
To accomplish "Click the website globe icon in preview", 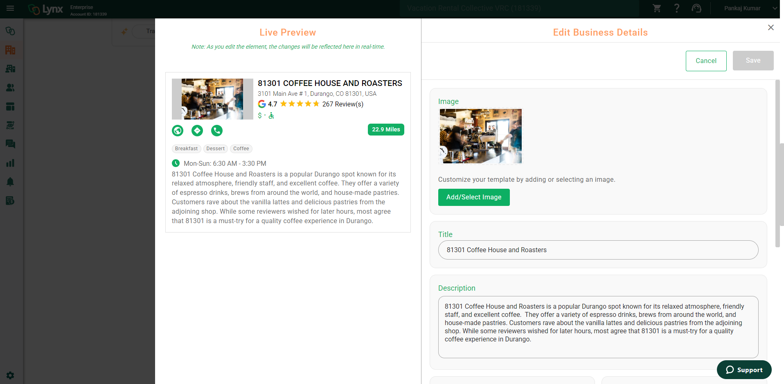I will [x=178, y=131].
